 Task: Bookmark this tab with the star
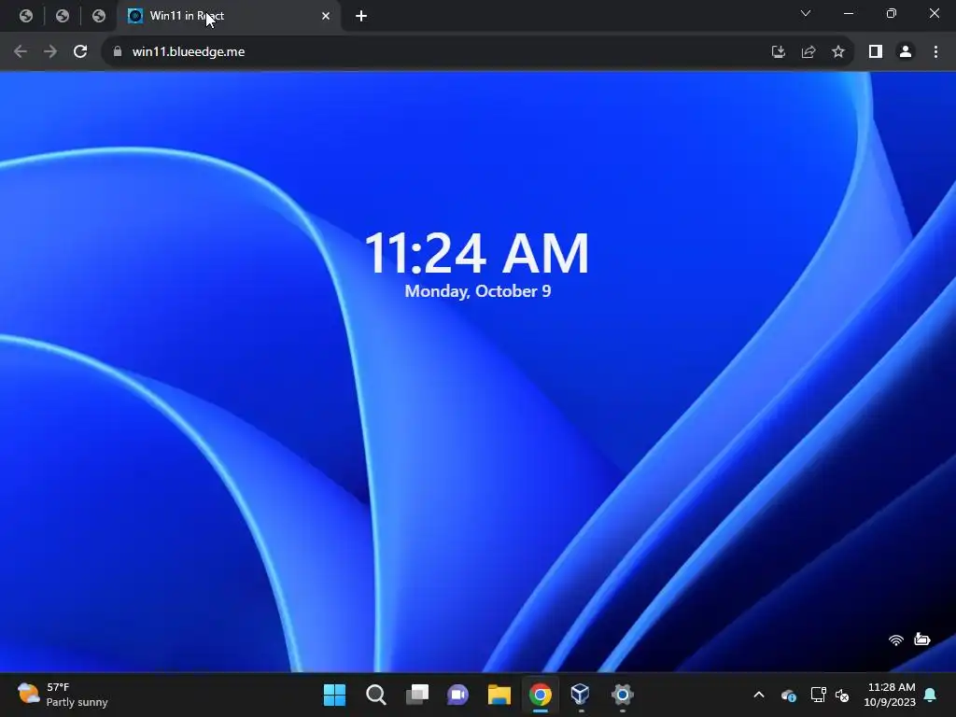[838, 52]
